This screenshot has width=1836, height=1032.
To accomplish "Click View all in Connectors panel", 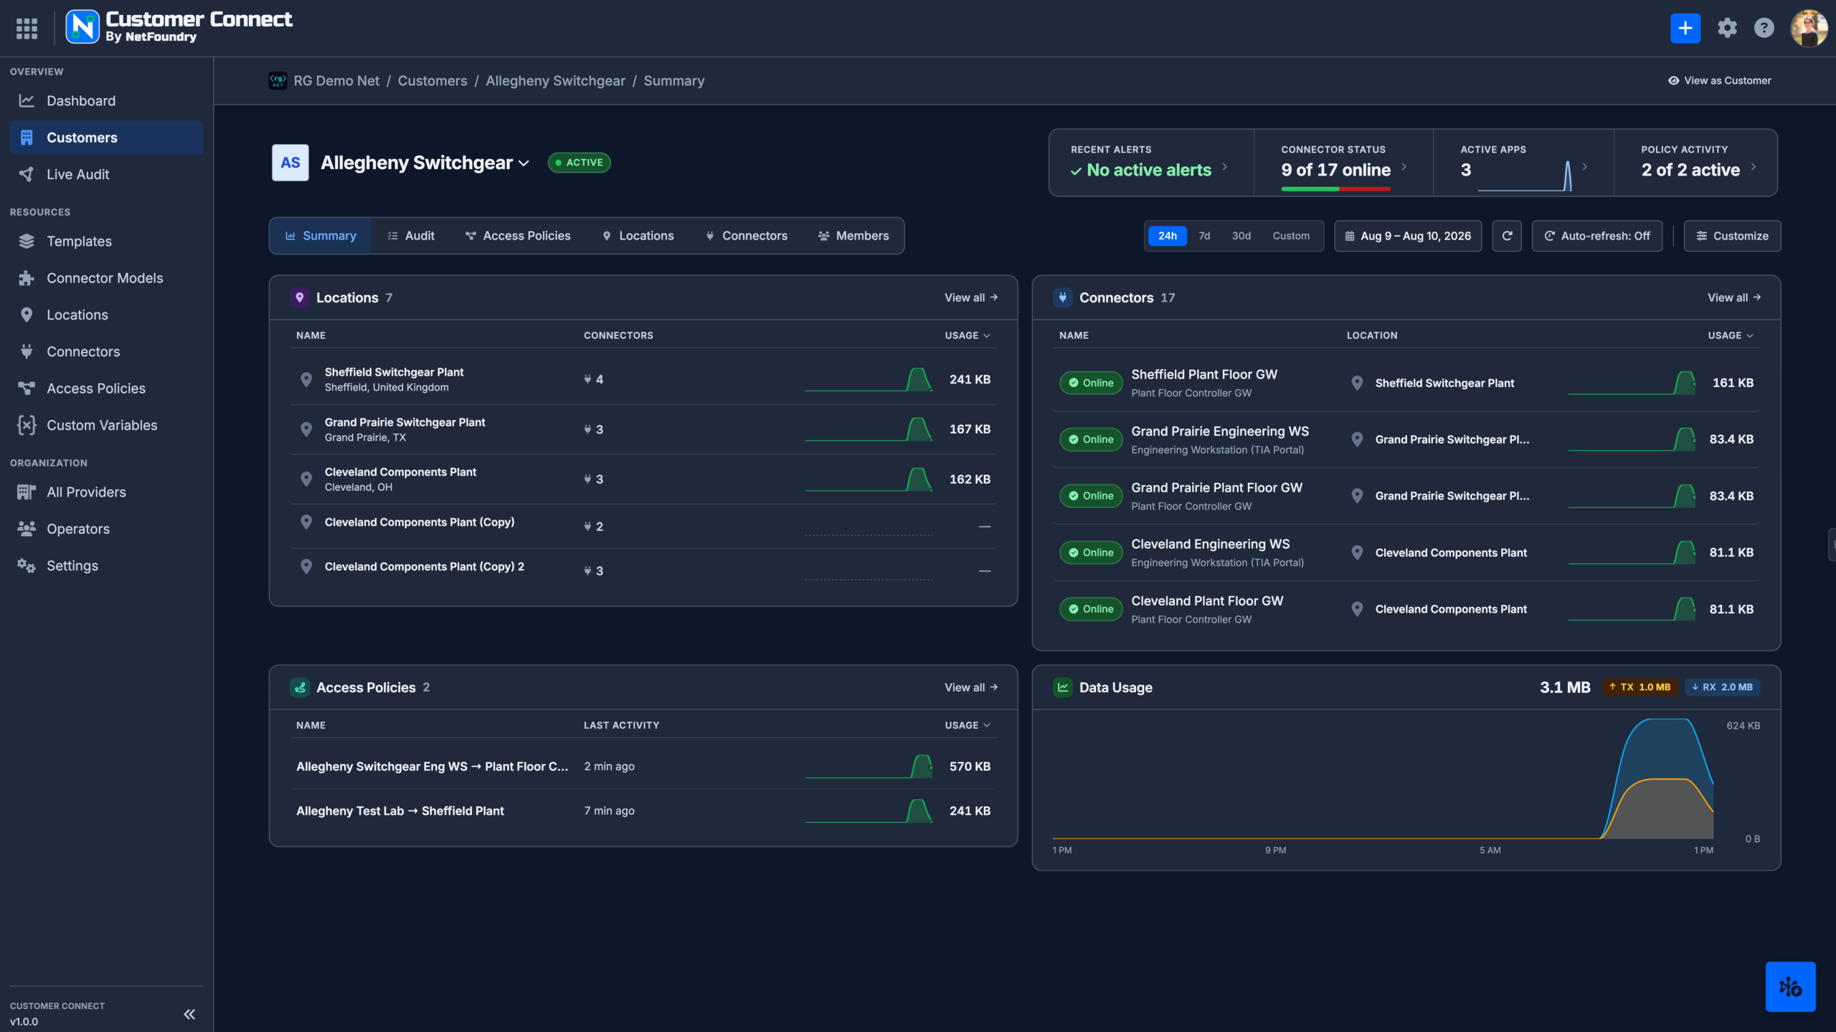I will click(1734, 297).
